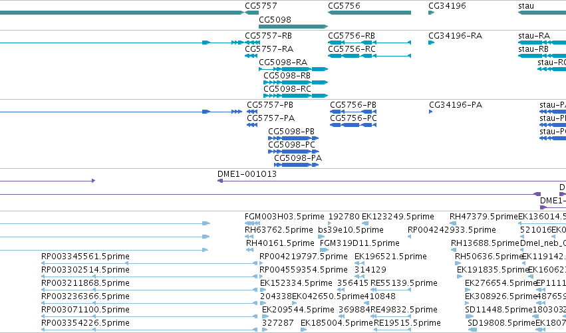Click the 204338 EST label

click(x=276, y=297)
